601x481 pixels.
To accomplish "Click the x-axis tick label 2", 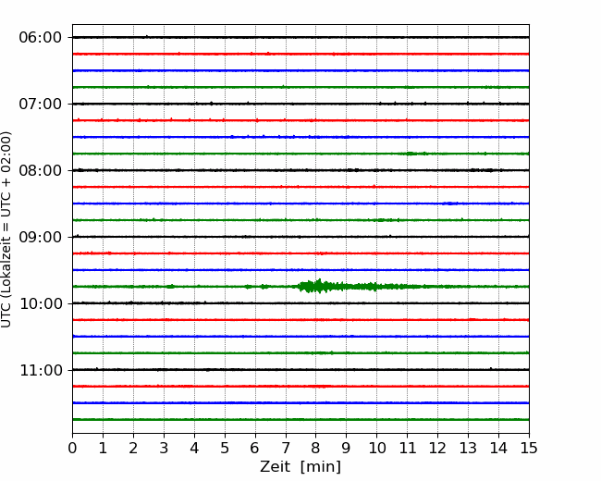I will pyautogui.click(x=133, y=448).
